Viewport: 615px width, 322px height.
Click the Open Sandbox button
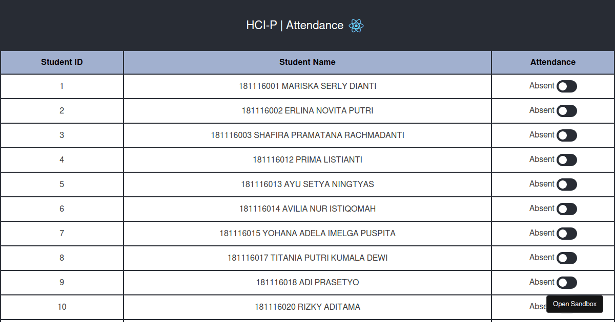pyautogui.click(x=575, y=304)
